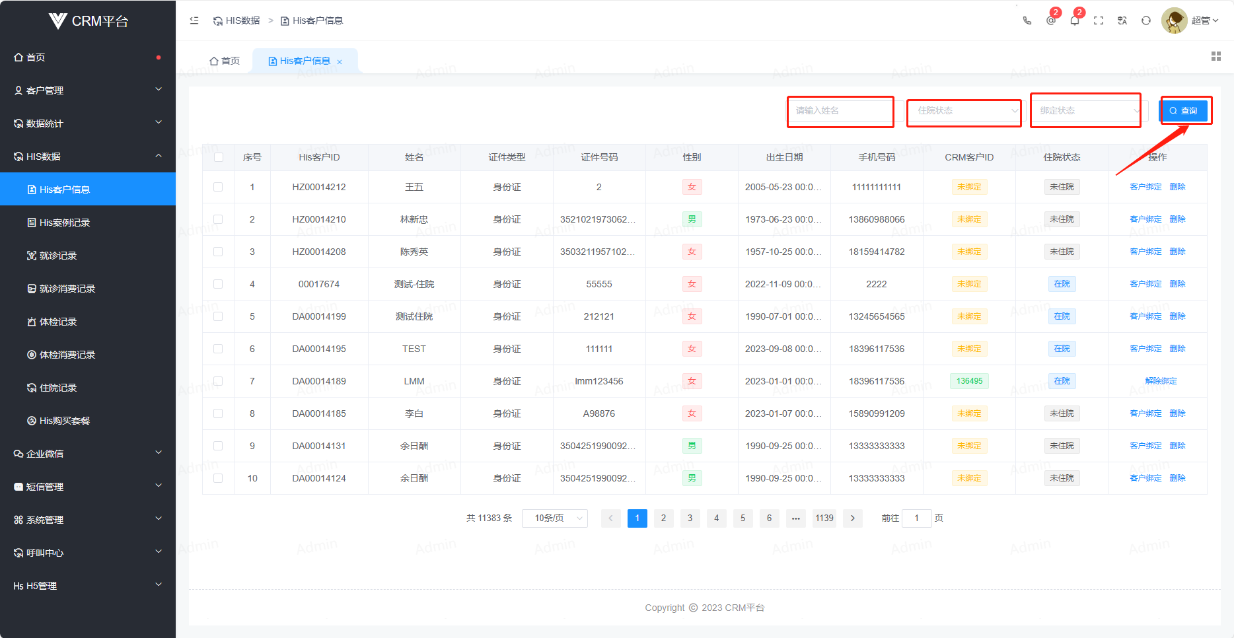Check the row for TEST
The image size is (1234, 638).
[218, 349]
